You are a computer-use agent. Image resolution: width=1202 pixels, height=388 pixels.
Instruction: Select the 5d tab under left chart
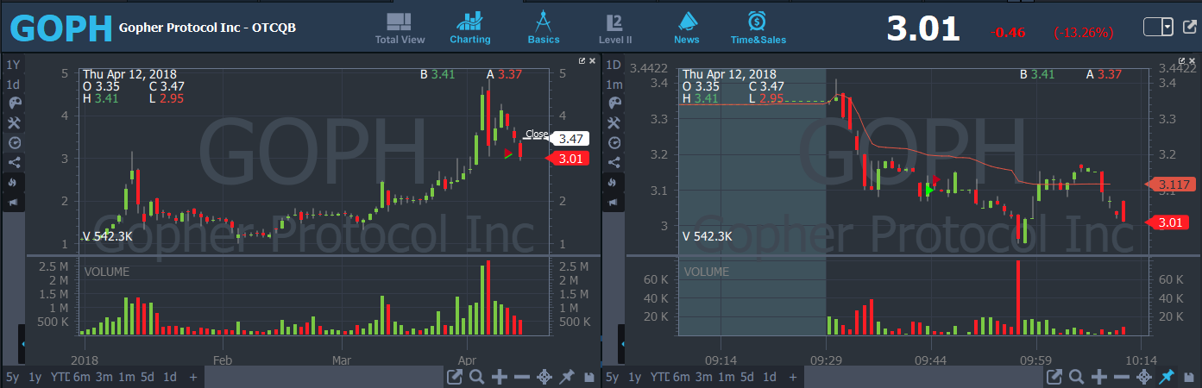pos(148,377)
